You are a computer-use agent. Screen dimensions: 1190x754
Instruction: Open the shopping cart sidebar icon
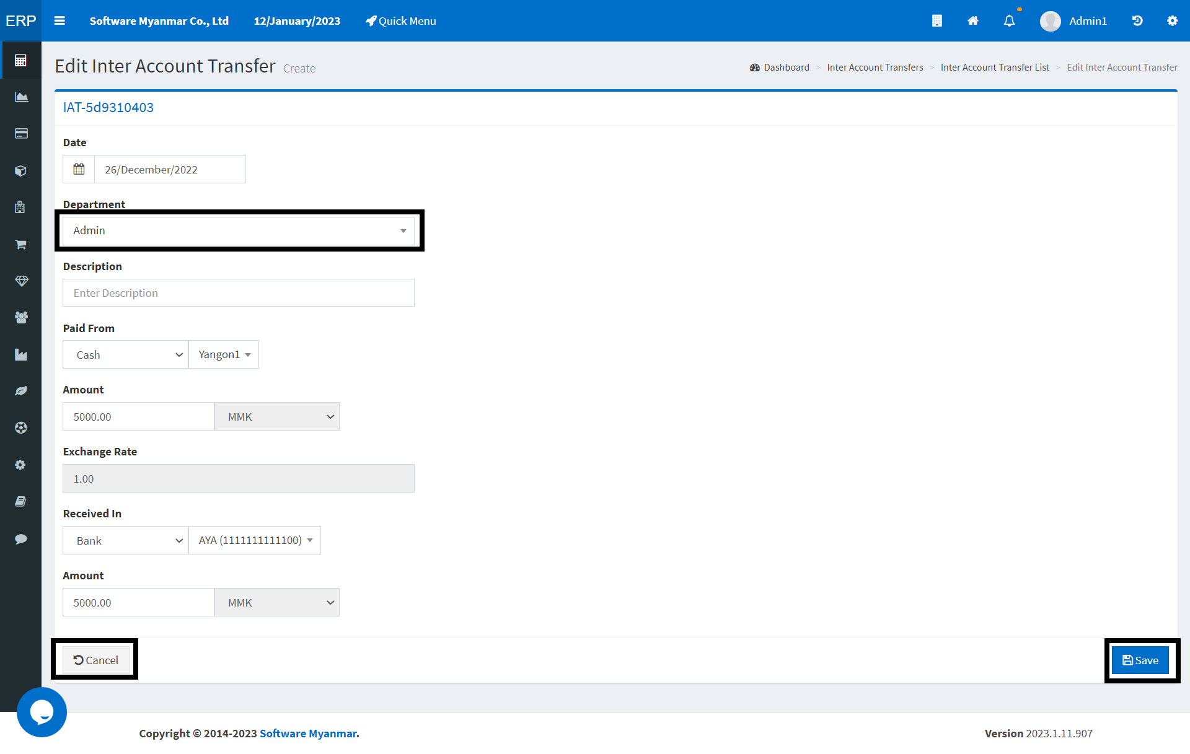tap(20, 244)
